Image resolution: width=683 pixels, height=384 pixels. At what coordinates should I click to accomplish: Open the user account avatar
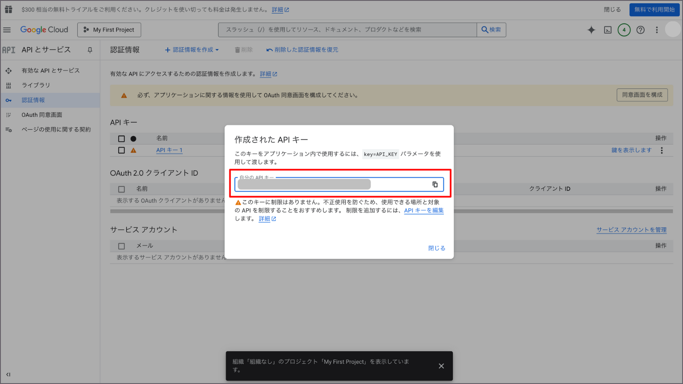(x=673, y=29)
